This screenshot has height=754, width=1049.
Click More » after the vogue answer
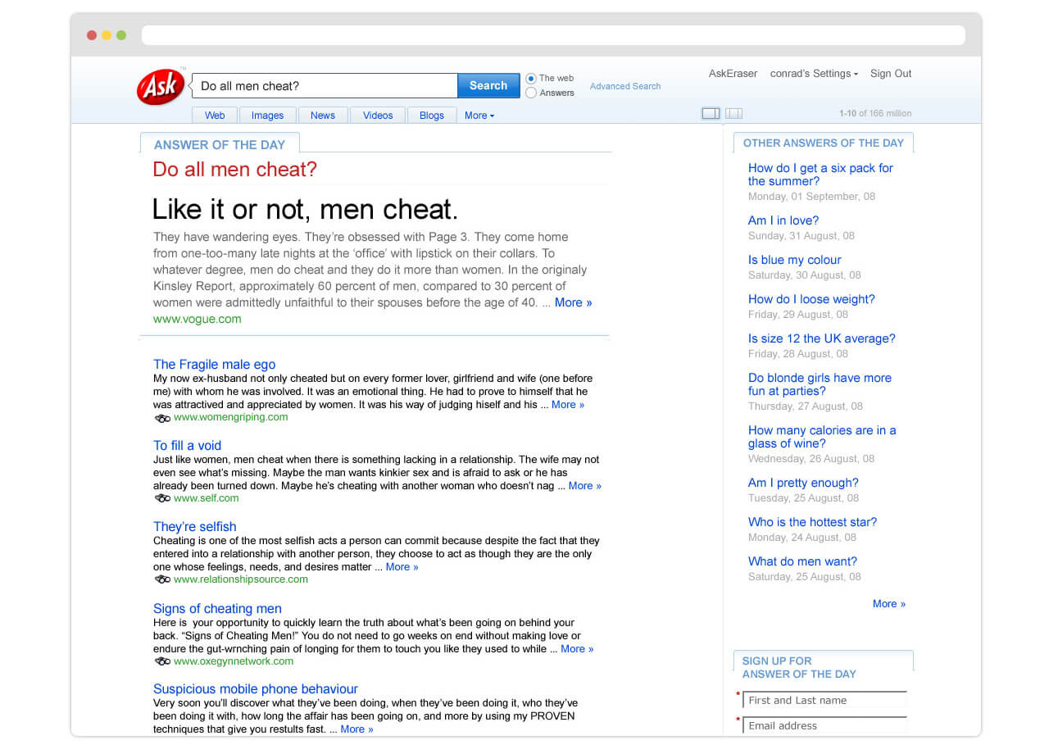(x=574, y=302)
